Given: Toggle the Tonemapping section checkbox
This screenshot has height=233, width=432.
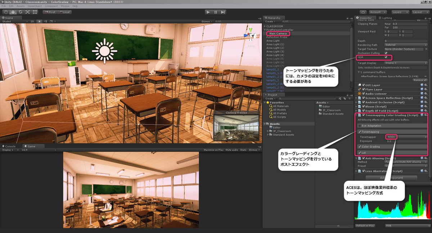Looking at the screenshot, I should pos(360,132).
